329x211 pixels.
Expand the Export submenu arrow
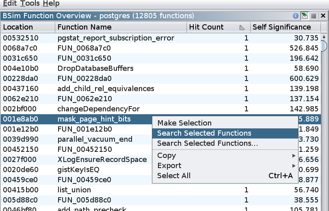(293, 166)
